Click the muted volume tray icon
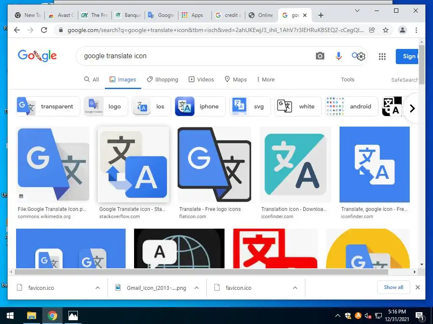This screenshot has height=324, width=433. pos(368,316)
